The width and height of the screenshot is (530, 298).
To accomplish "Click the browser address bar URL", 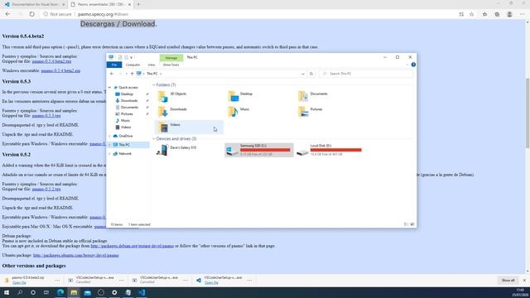I will [x=103, y=14].
